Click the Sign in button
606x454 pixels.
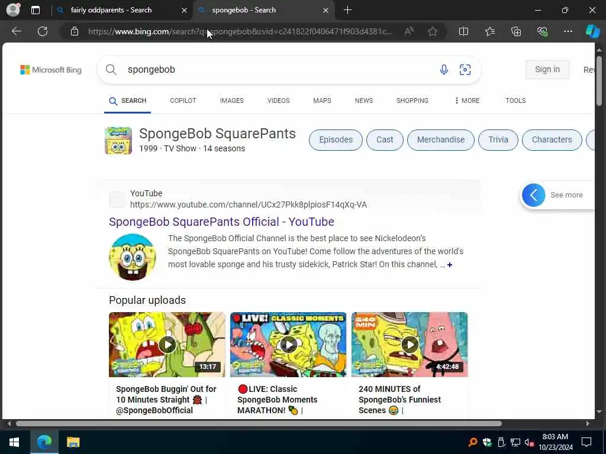coord(547,70)
